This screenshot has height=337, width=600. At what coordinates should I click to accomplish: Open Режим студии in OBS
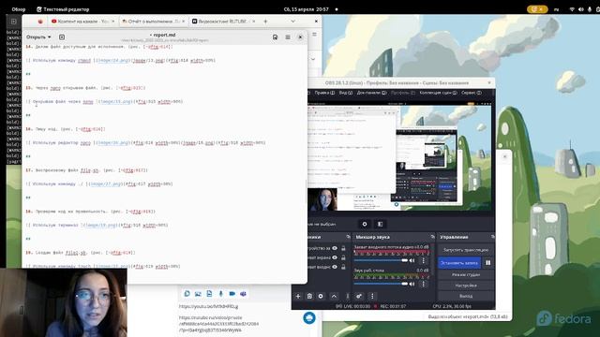click(466, 274)
